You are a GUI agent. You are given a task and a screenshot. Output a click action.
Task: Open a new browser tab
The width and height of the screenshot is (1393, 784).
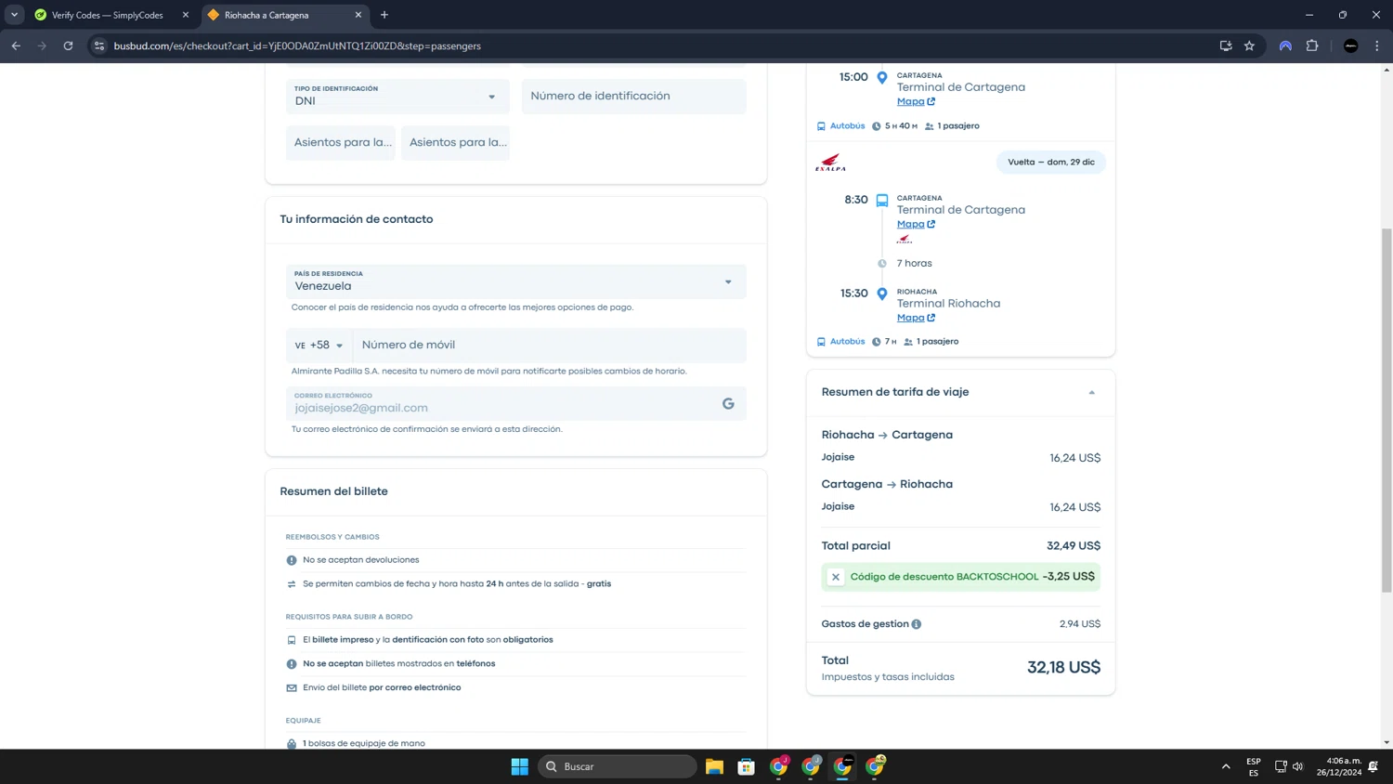pos(384,15)
